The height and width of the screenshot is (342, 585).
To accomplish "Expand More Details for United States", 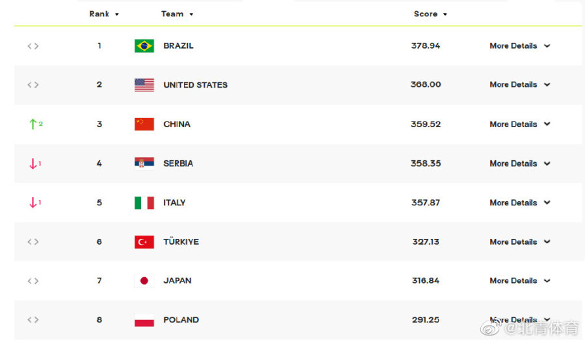I will (519, 85).
